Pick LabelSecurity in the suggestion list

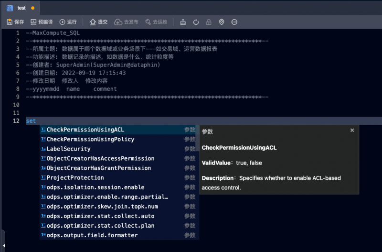coord(68,149)
